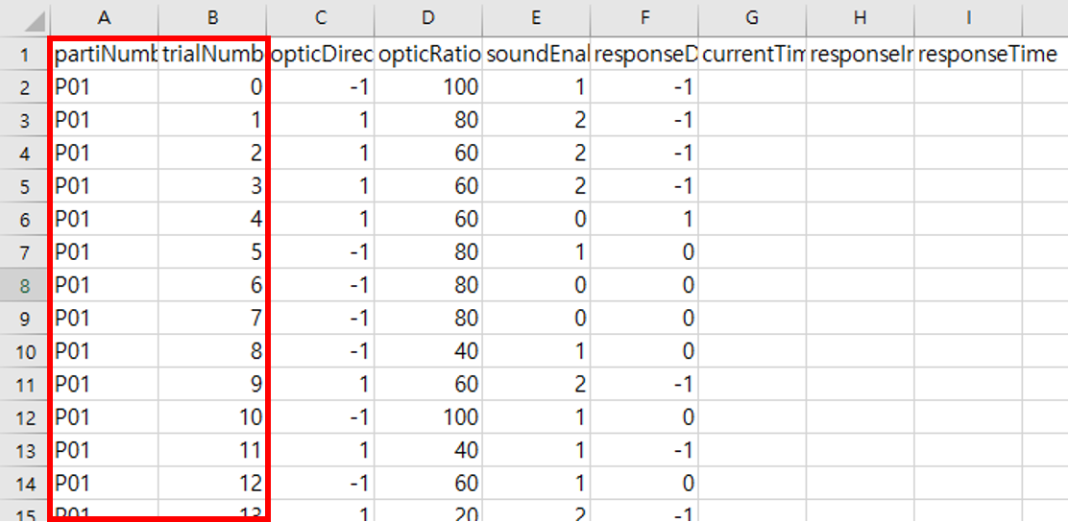Click the trialNumber header cell
Viewport: 1068px width, 522px height.
(x=212, y=54)
